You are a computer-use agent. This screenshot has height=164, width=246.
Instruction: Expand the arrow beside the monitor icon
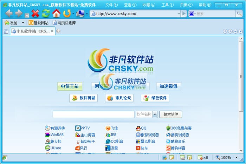(86, 13)
